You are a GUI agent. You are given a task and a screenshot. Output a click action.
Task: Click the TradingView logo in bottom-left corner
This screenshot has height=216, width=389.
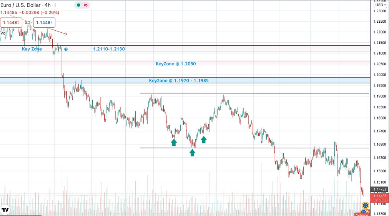tap(5, 210)
